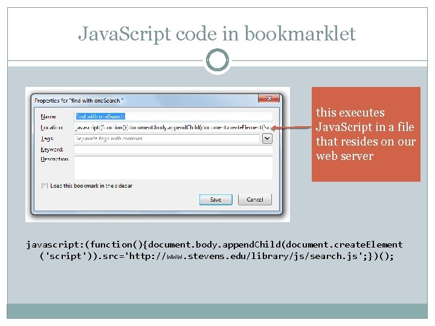Image resolution: width=435 pixels, height=326 pixels.
Task: Click the Save button in the dialog
Action: click(216, 200)
